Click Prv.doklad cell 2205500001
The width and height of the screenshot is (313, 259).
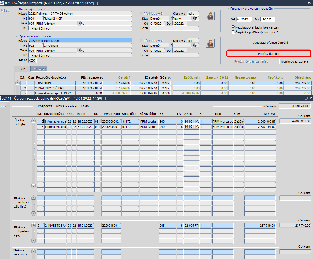(111, 127)
